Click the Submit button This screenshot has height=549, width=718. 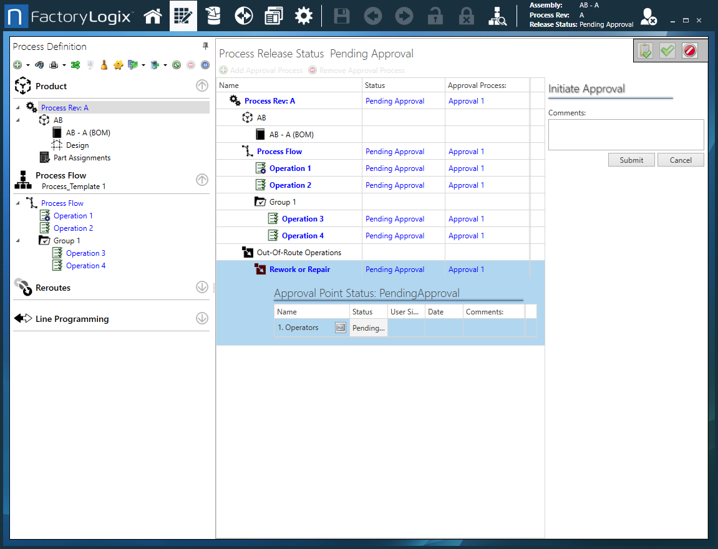click(631, 160)
